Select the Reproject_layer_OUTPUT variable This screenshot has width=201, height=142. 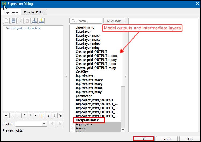pos(95,100)
